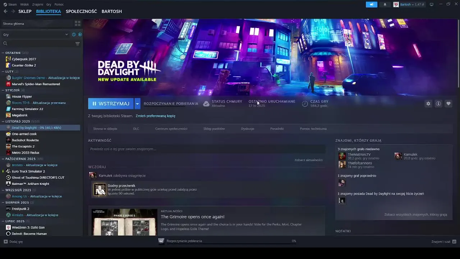Open the Pomoc menu

(59, 5)
